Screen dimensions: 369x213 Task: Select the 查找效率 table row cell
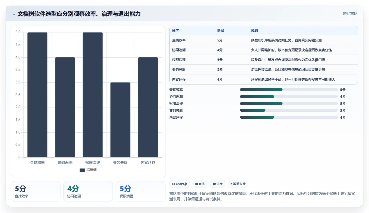pos(179,40)
